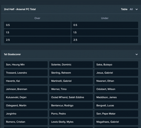Select Porro, Pedro in 1st Goalscorer market
This screenshot has width=141, height=128.
(71, 114)
